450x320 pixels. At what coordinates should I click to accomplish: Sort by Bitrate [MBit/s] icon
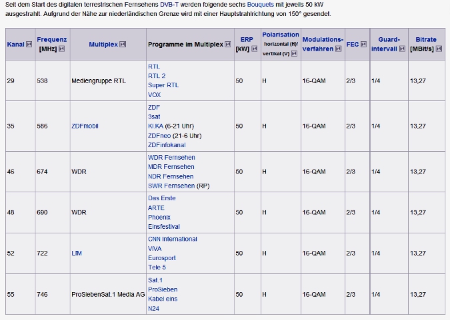click(x=439, y=49)
